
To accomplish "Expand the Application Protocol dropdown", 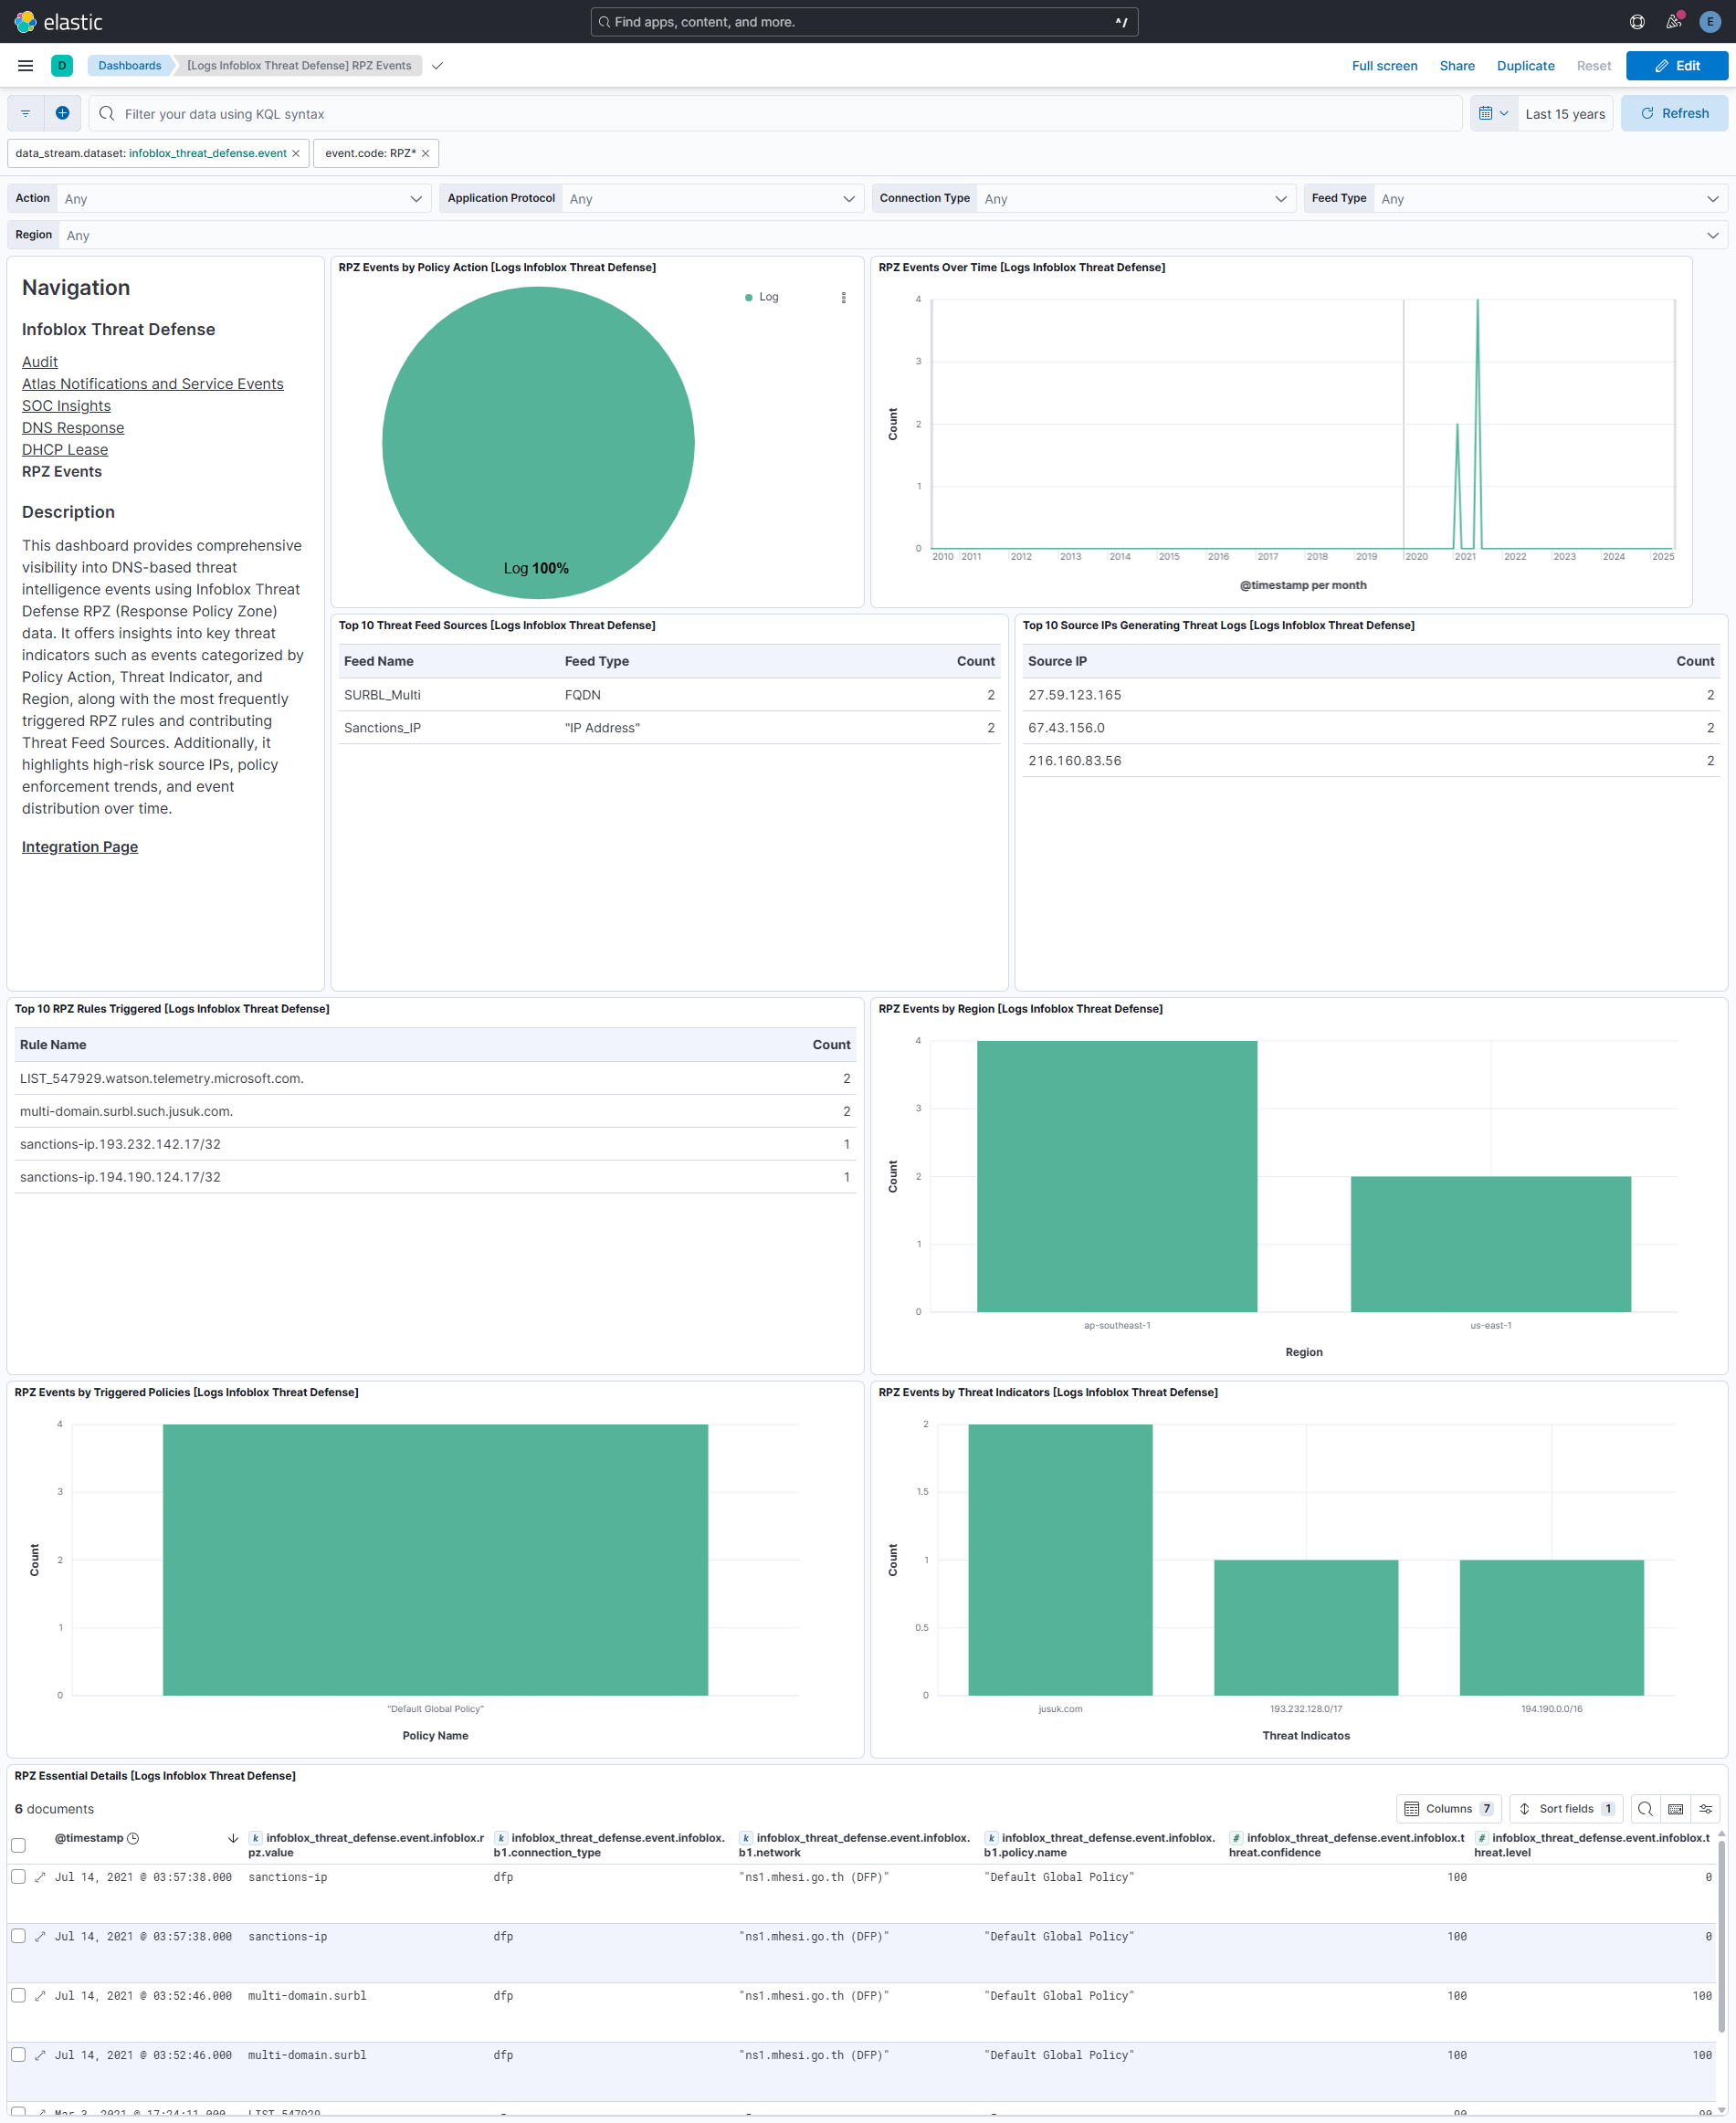I will coord(713,198).
